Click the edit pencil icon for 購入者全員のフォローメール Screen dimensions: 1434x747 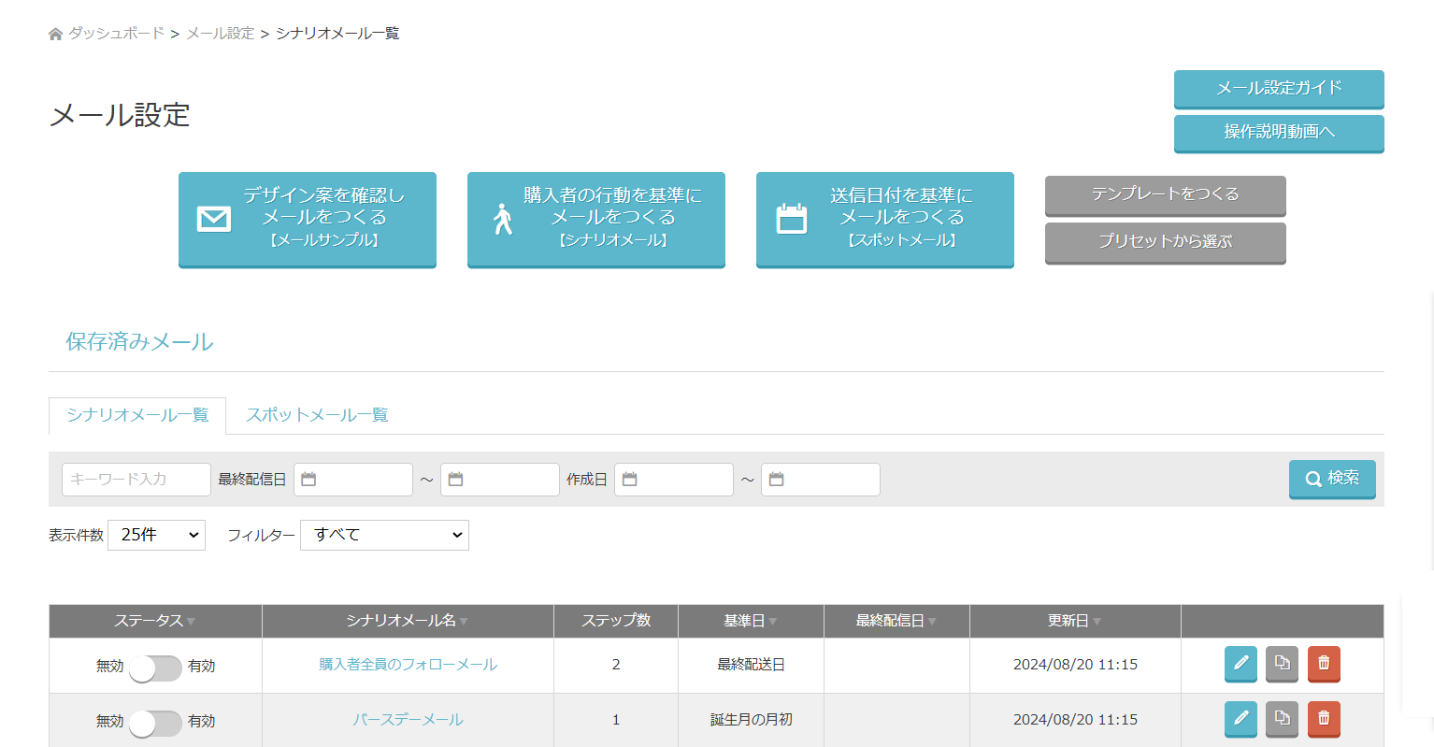[1240, 664]
